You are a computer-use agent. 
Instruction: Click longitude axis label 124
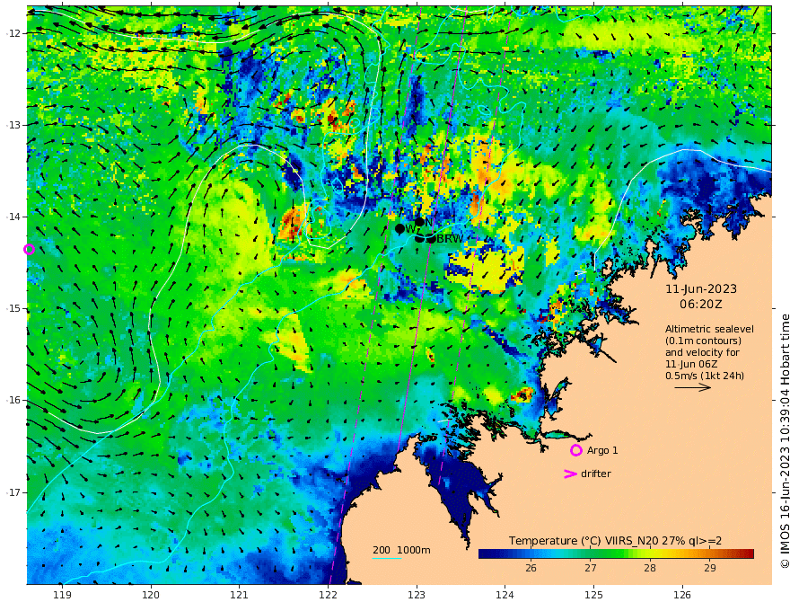pos(505,595)
